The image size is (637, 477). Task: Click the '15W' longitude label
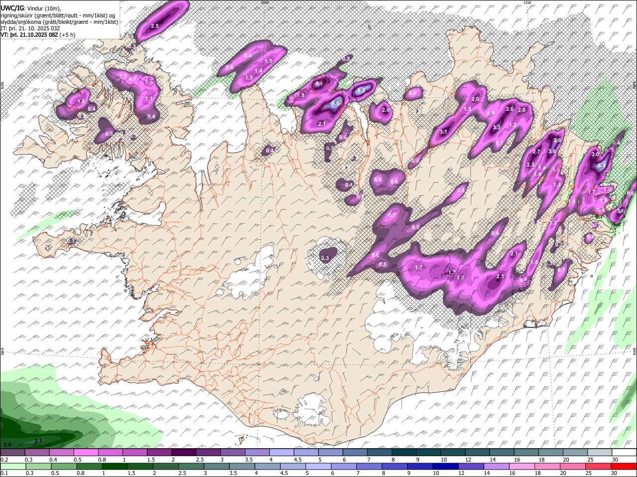pos(527,2)
